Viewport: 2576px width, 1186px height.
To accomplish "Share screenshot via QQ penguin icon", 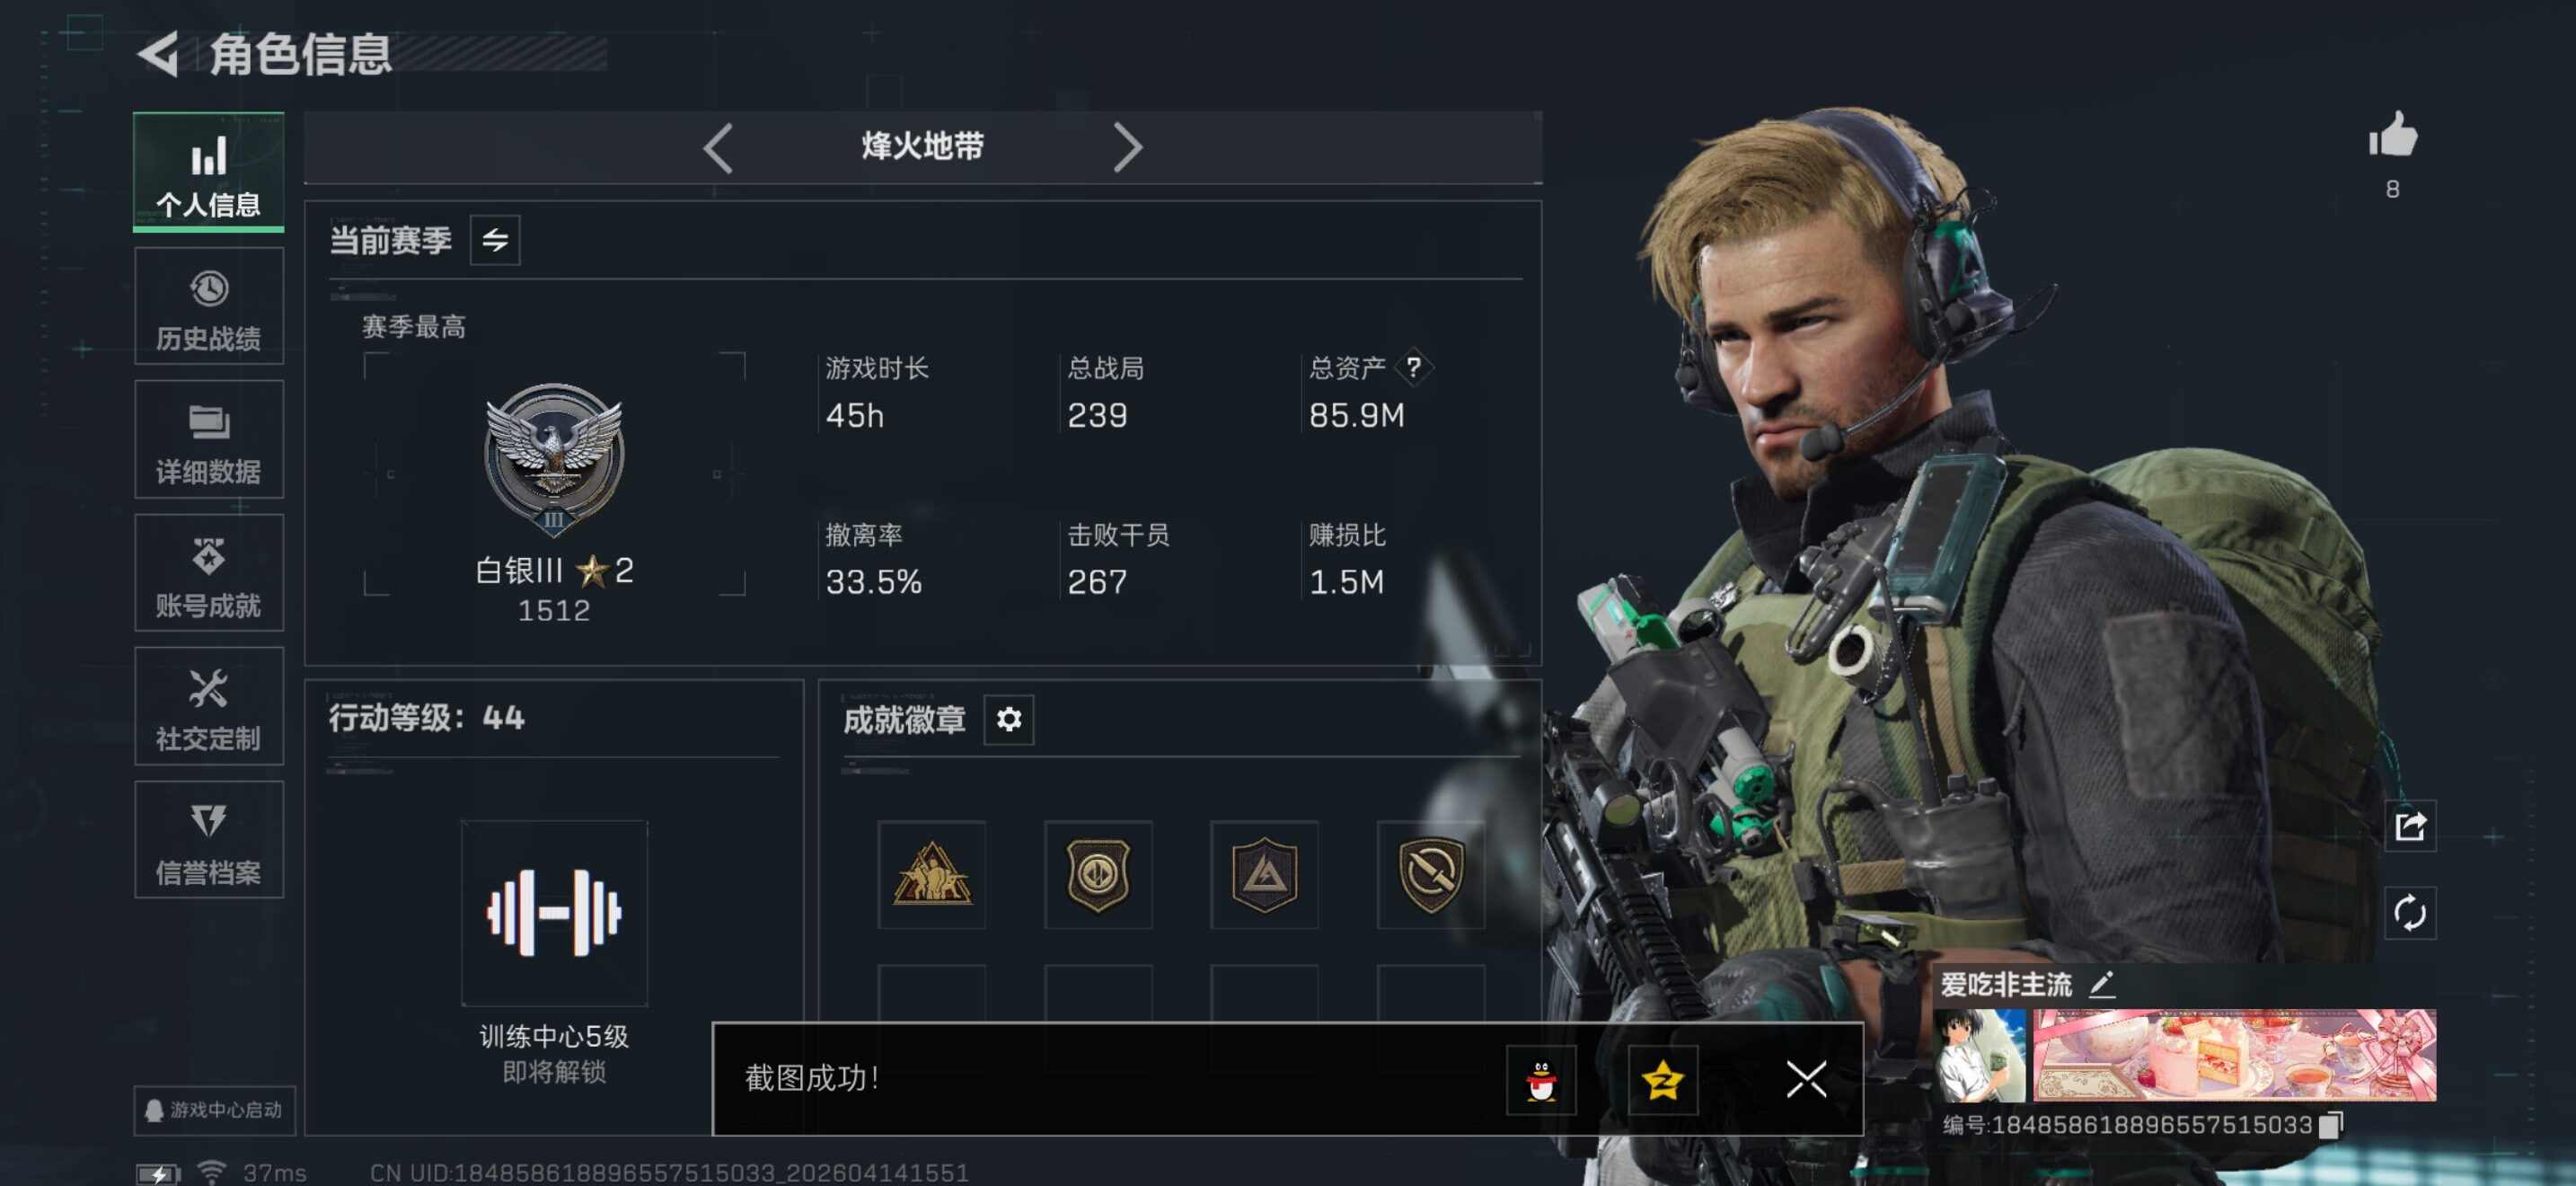I will click(x=1541, y=1080).
